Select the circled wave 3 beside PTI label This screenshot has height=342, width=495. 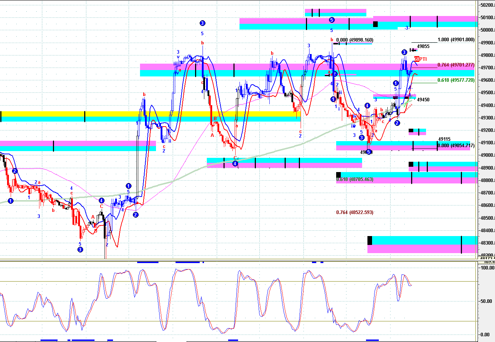click(x=404, y=52)
